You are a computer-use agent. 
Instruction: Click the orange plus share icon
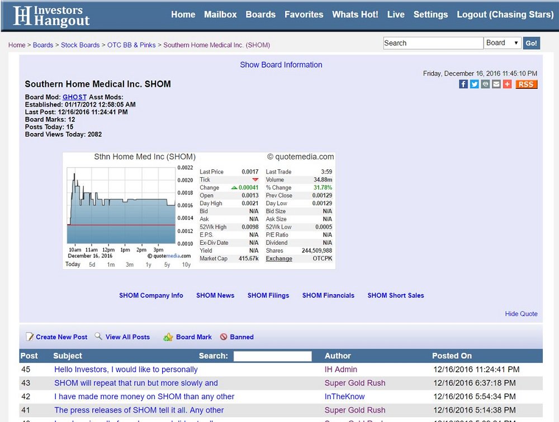(x=508, y=84)
